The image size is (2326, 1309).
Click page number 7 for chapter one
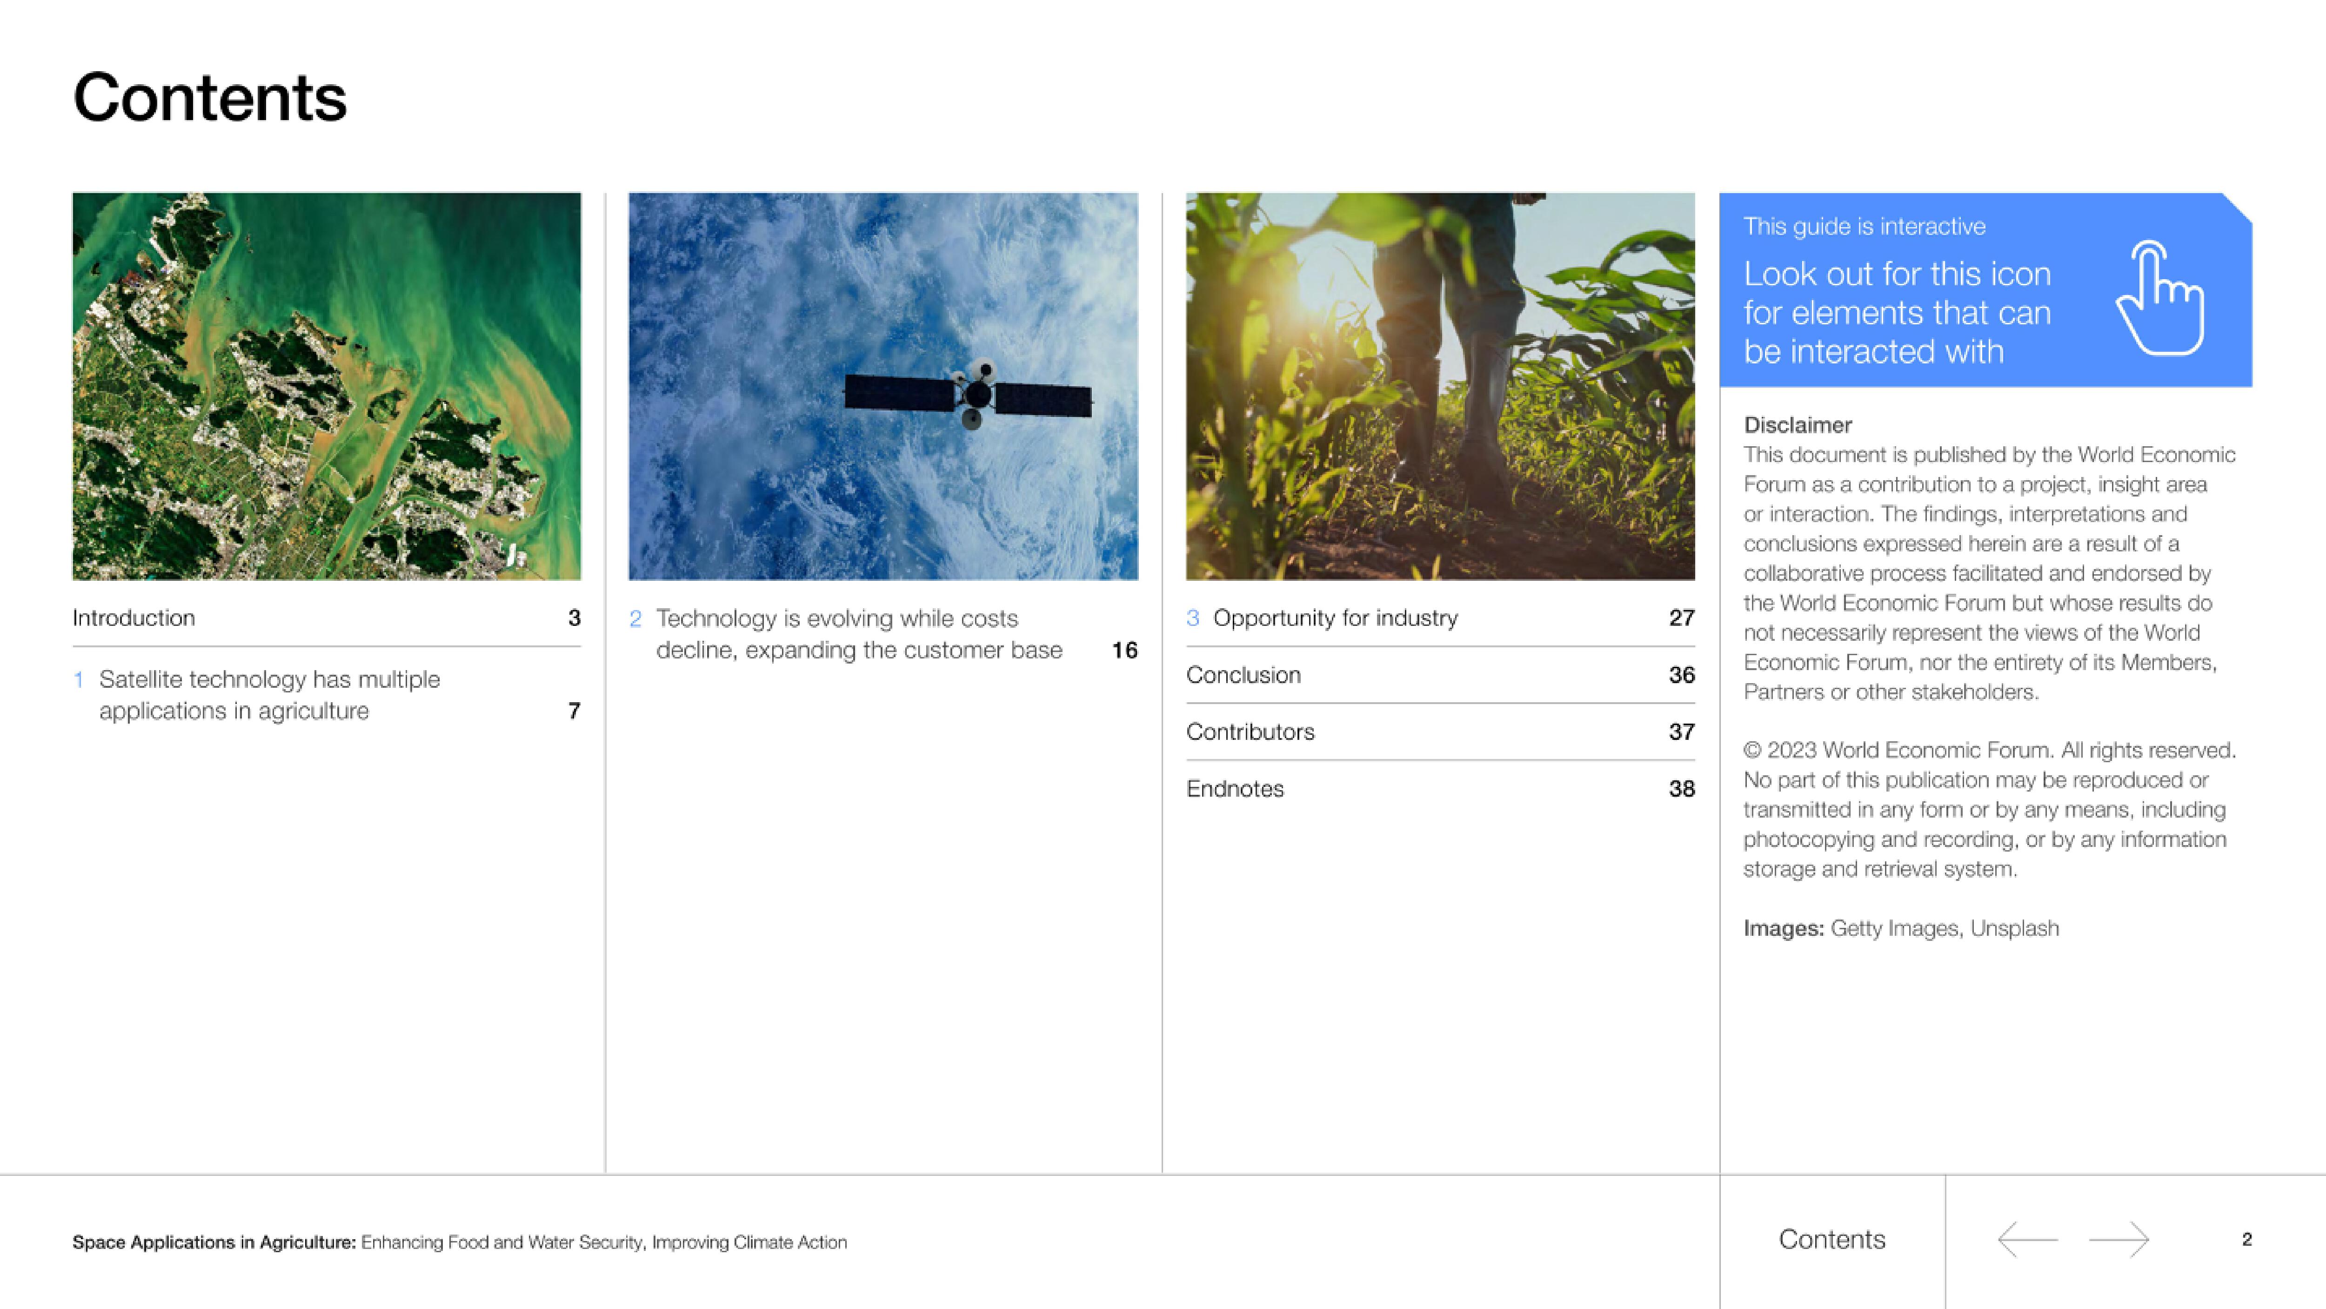pyautogui.click(x=574, y=711)
